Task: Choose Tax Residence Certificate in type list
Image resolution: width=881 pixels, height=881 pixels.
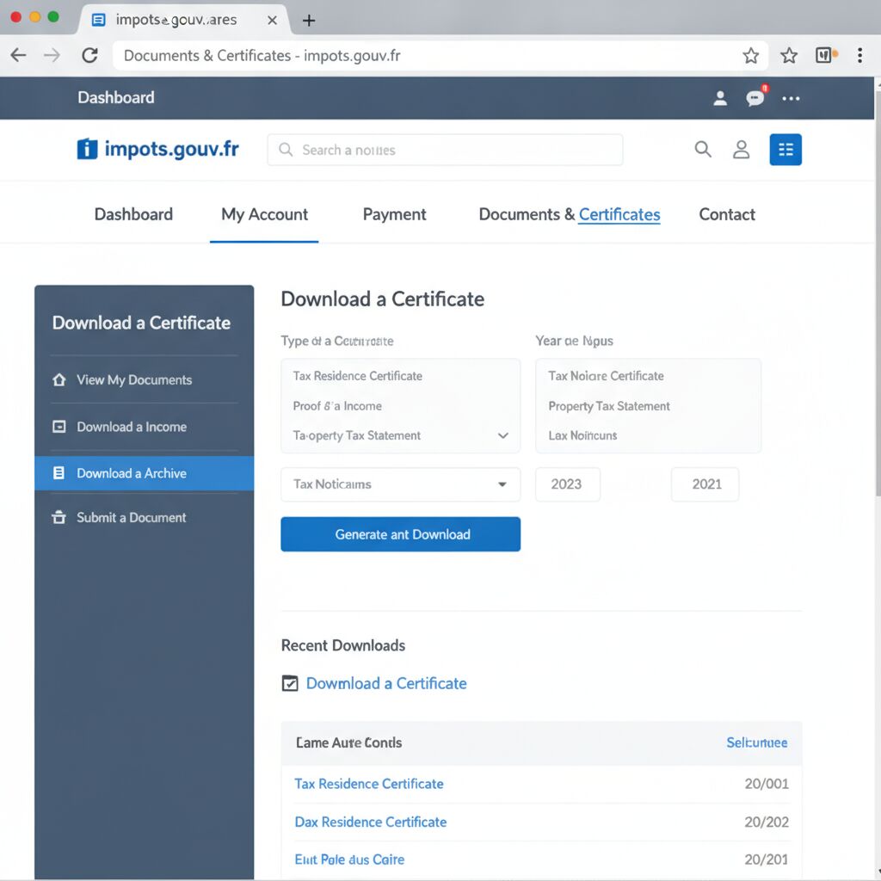Action: 357,376
